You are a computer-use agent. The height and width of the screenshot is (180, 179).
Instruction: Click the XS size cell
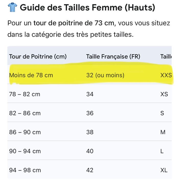point(164,94)
